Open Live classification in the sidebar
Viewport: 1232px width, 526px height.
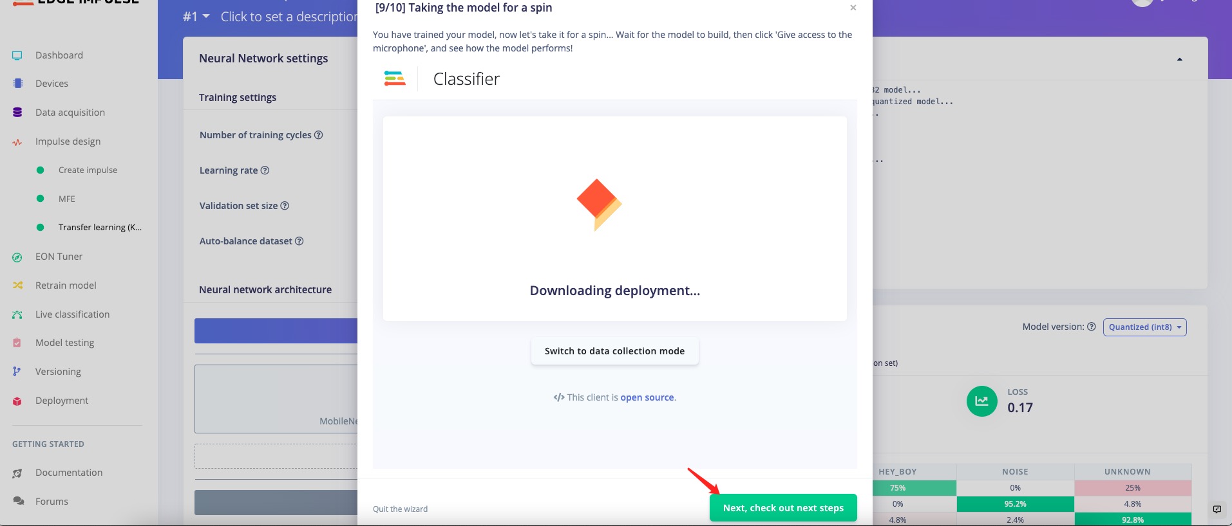72,314
